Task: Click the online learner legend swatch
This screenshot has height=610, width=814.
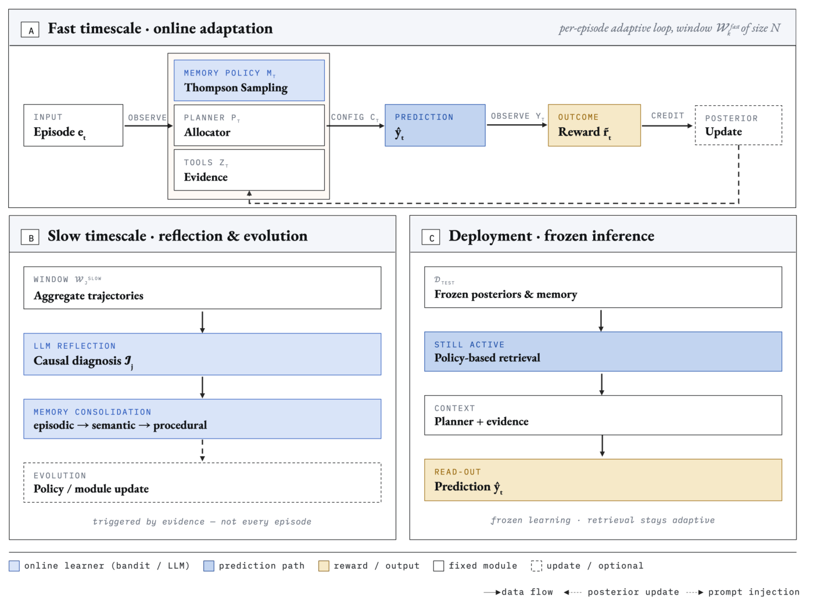Action: 15,566
